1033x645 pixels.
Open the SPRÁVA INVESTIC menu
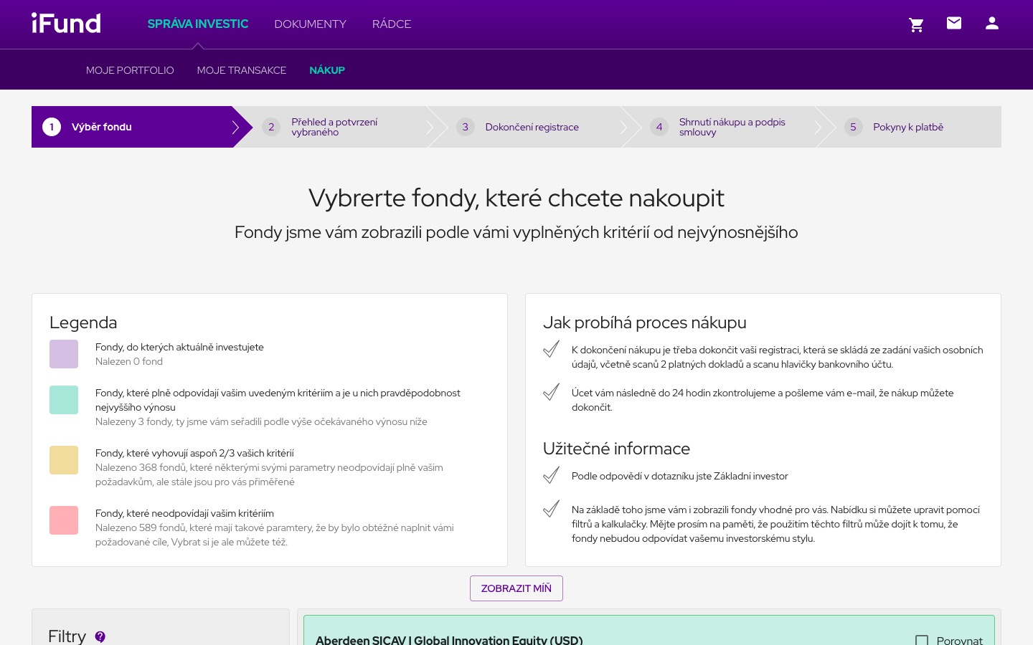point(198,24)
